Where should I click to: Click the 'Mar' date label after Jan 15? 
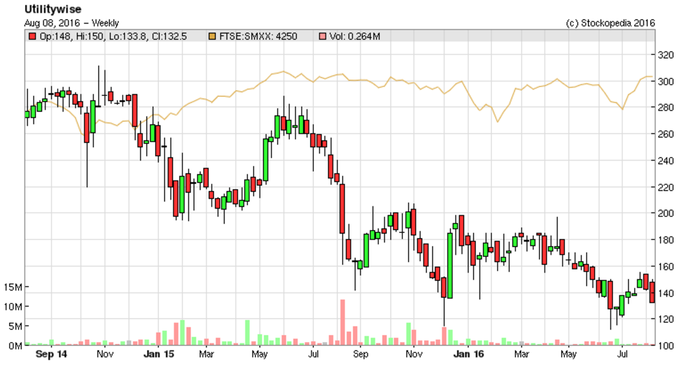pyautogui.click(x=206, y=354)
